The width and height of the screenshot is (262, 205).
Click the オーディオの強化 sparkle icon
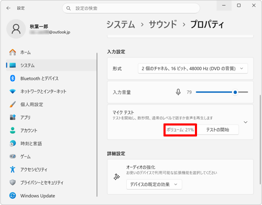click(x=117, y=177)
